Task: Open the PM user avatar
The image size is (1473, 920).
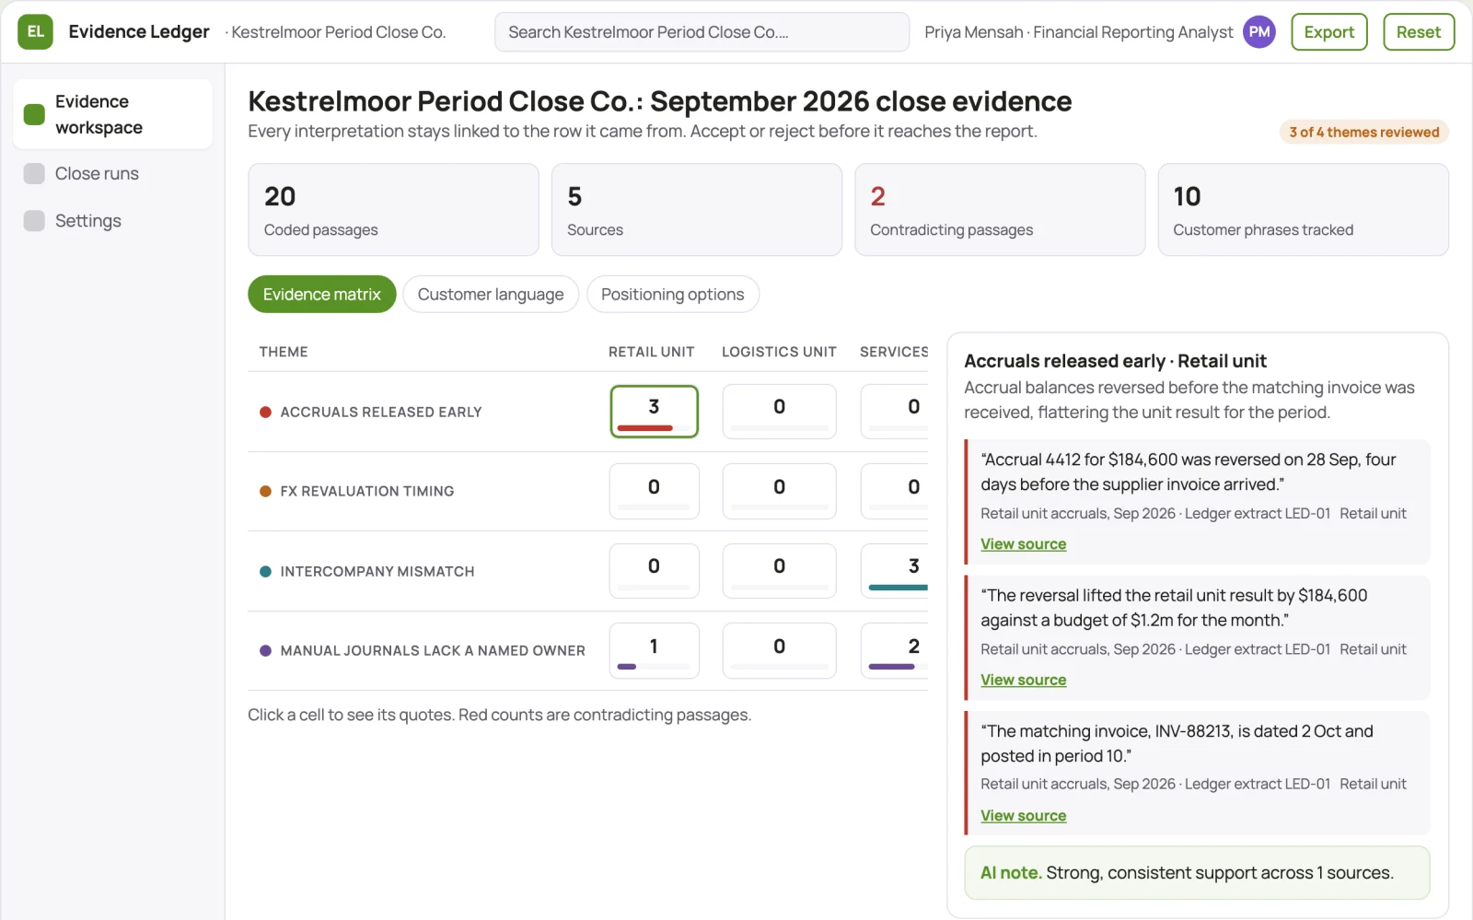Action: [x=1259, y=31]
